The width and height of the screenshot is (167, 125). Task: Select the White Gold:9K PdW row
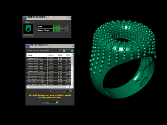pyautogui.click(x=49, y=74)
